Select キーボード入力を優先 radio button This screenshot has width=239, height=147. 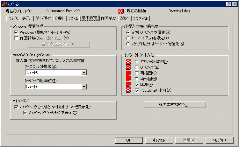coord(128,38)
